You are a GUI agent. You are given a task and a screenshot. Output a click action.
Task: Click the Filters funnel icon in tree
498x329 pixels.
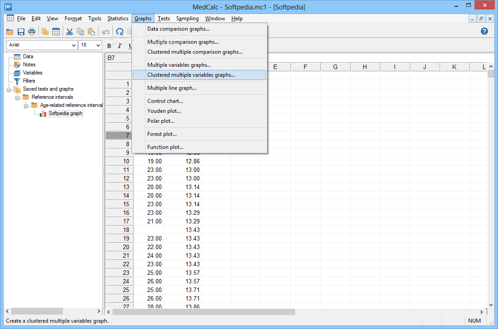[x=17, y=81]
